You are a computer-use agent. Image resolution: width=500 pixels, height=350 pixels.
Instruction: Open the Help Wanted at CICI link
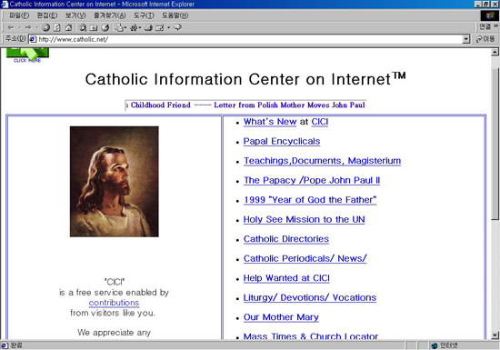point(286,278)
